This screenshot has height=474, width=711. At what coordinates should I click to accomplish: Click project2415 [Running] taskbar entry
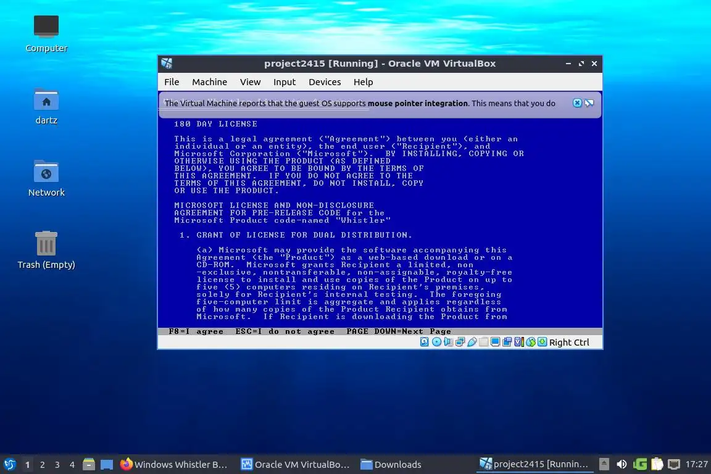tap(534, 465)
